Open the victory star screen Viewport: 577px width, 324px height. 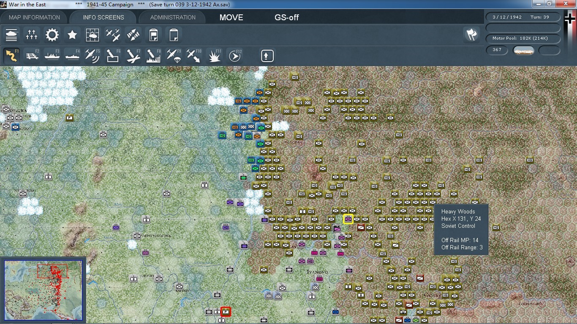pyautogui.click(x=72, y=35)
